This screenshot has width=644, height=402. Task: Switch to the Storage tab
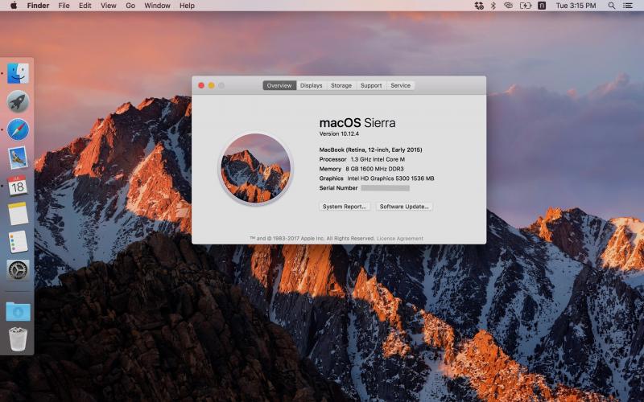pos(341,85)
